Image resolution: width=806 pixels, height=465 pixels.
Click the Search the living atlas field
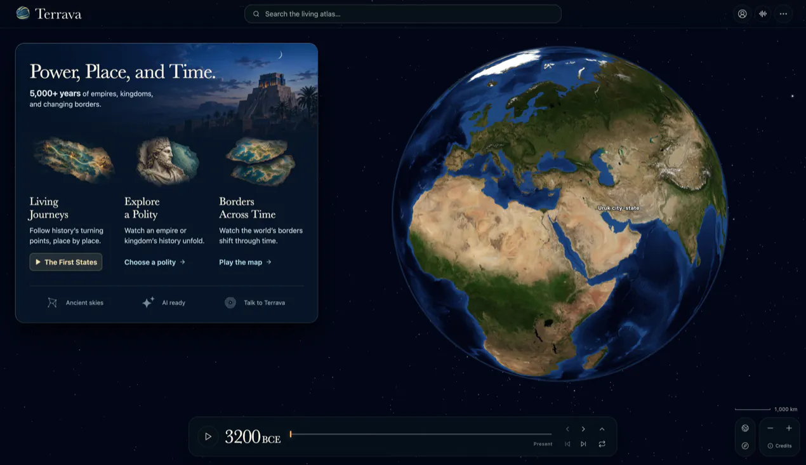[402, 14]
